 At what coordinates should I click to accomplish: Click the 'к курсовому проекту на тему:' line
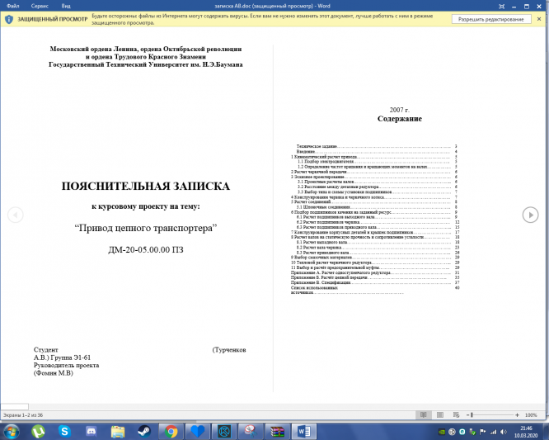146,206
